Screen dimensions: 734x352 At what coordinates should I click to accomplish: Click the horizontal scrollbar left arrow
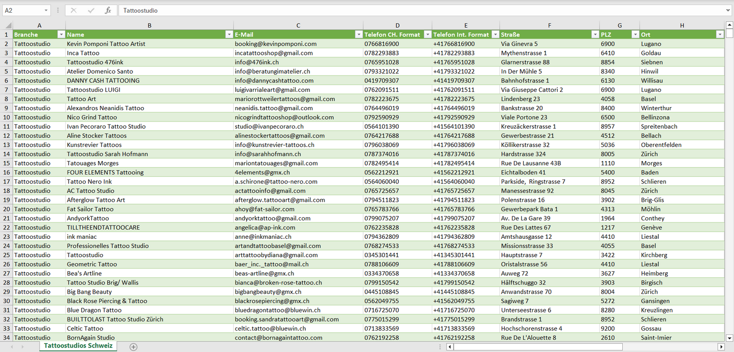450,346
